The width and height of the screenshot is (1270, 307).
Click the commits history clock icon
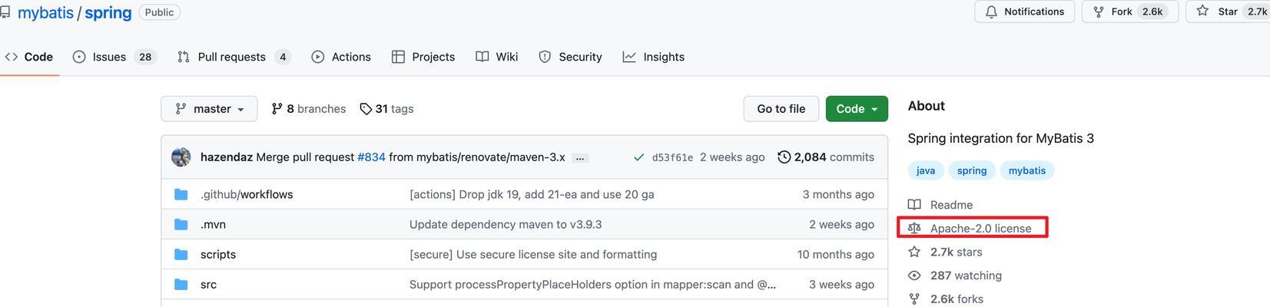click(x=784, y=157)
